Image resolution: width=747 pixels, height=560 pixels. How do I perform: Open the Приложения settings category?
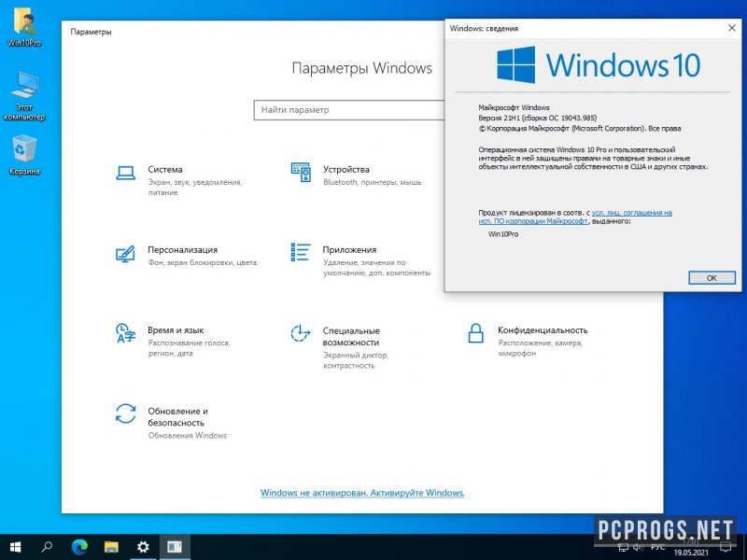(360, 260)
